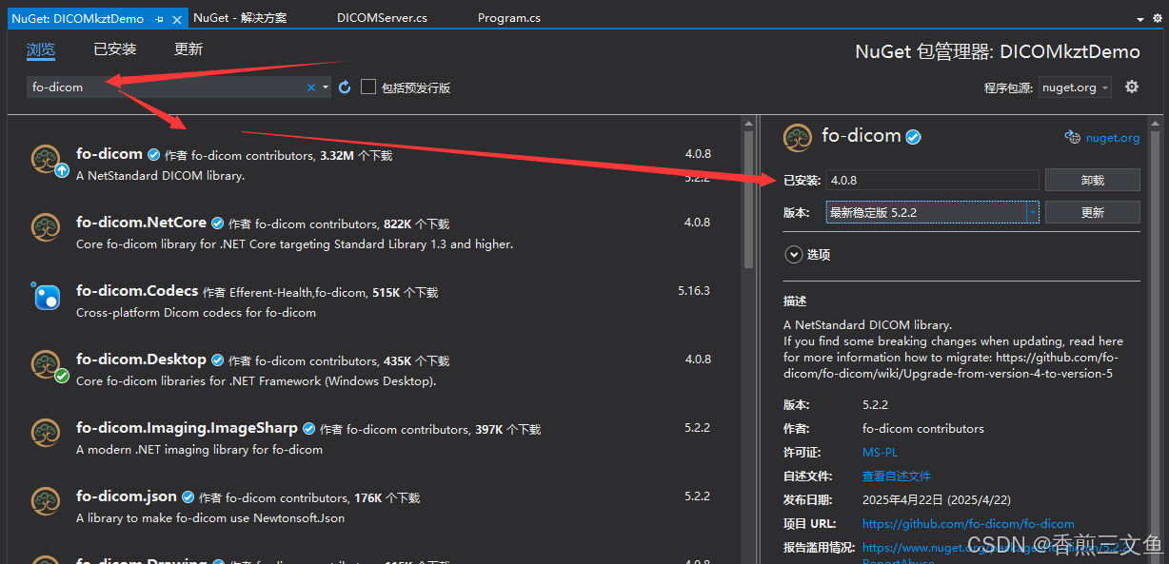The width and height of the screenshot is (1169, 564).
Task: Click scroll-up arrow of details pane scrollbar
Action: pyautogui.click(x=1155, y=122)
